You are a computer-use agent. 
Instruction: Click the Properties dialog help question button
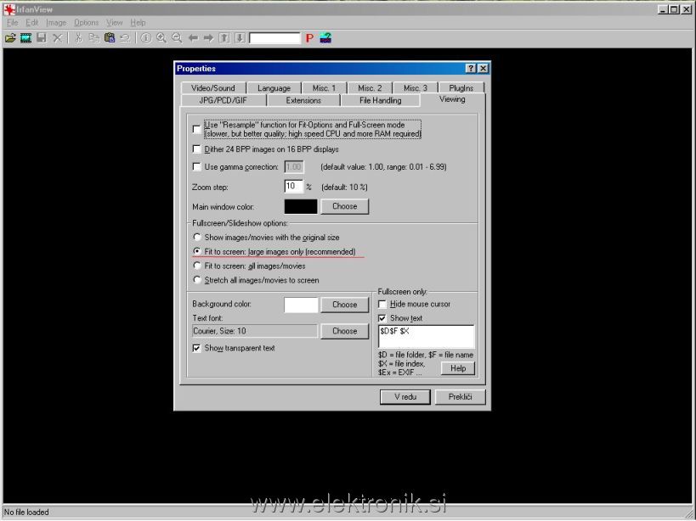pos(471,68)
